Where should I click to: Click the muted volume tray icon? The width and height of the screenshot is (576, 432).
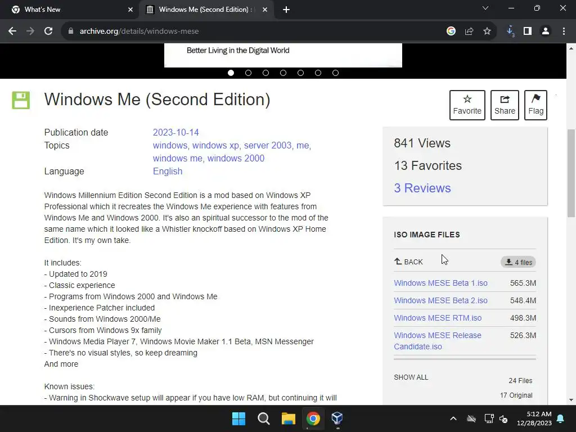coord(503,418)
